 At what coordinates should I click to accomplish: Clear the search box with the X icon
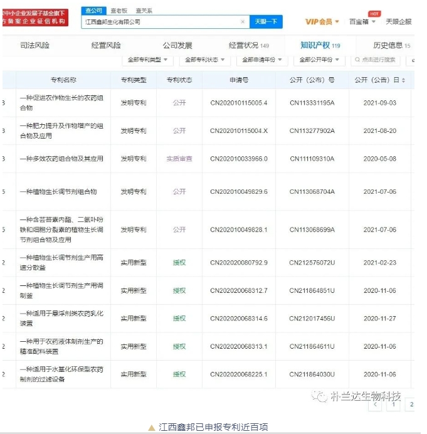(x=243, y=21)
